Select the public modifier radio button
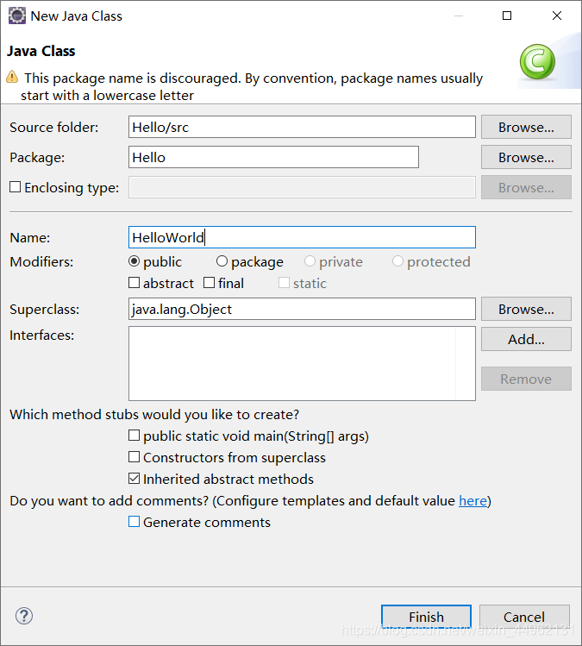The image size is (582, 646). coord(134,261)
